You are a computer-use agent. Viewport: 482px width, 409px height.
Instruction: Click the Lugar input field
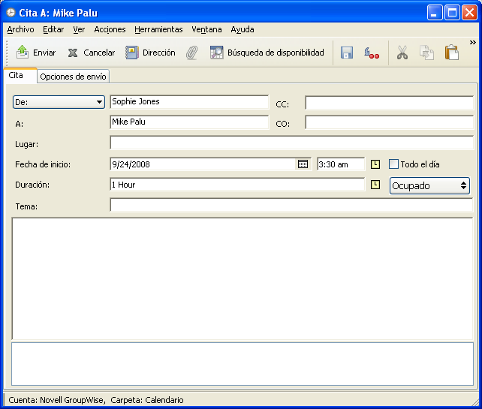point(291,143)
